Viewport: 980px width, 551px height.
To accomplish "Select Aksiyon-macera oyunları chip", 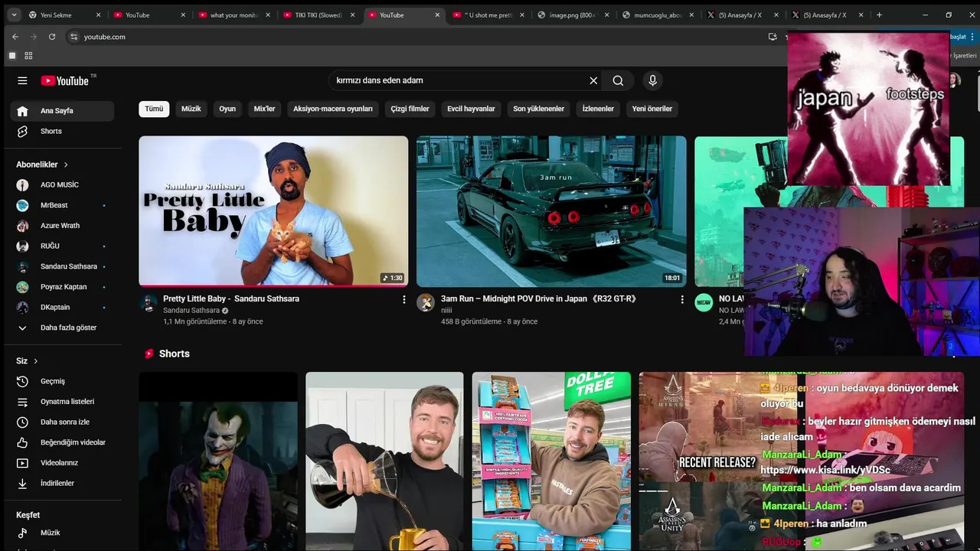I will click(x=333, y=109).
